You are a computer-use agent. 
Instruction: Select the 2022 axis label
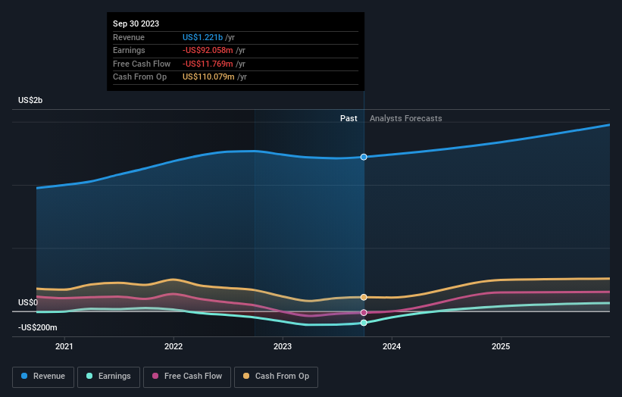(173, 346)
